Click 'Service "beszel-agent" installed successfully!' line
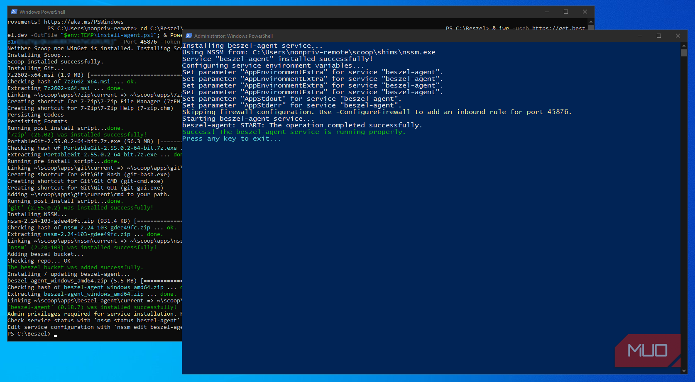Image resolution: width=695 pixels, height=382 pixels. [277, 59]
